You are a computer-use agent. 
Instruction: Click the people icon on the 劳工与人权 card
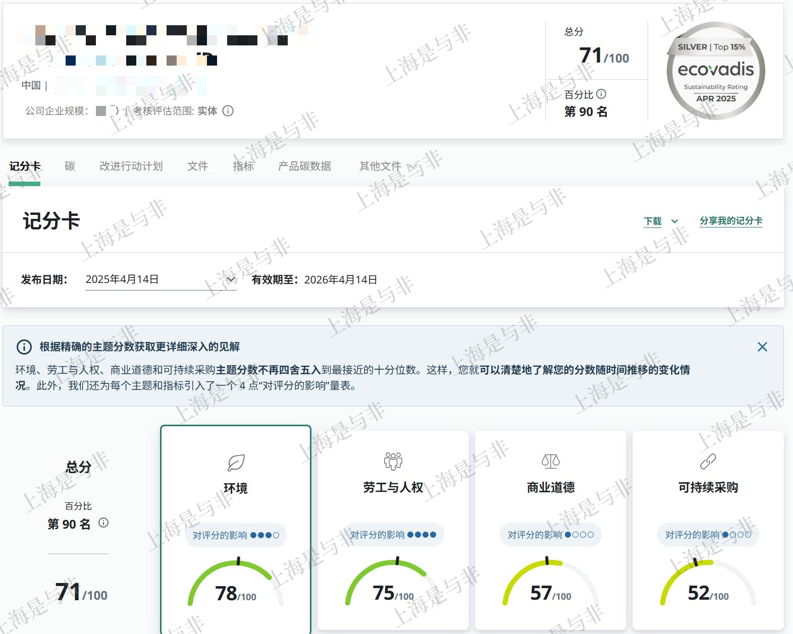tap(393, 461)
